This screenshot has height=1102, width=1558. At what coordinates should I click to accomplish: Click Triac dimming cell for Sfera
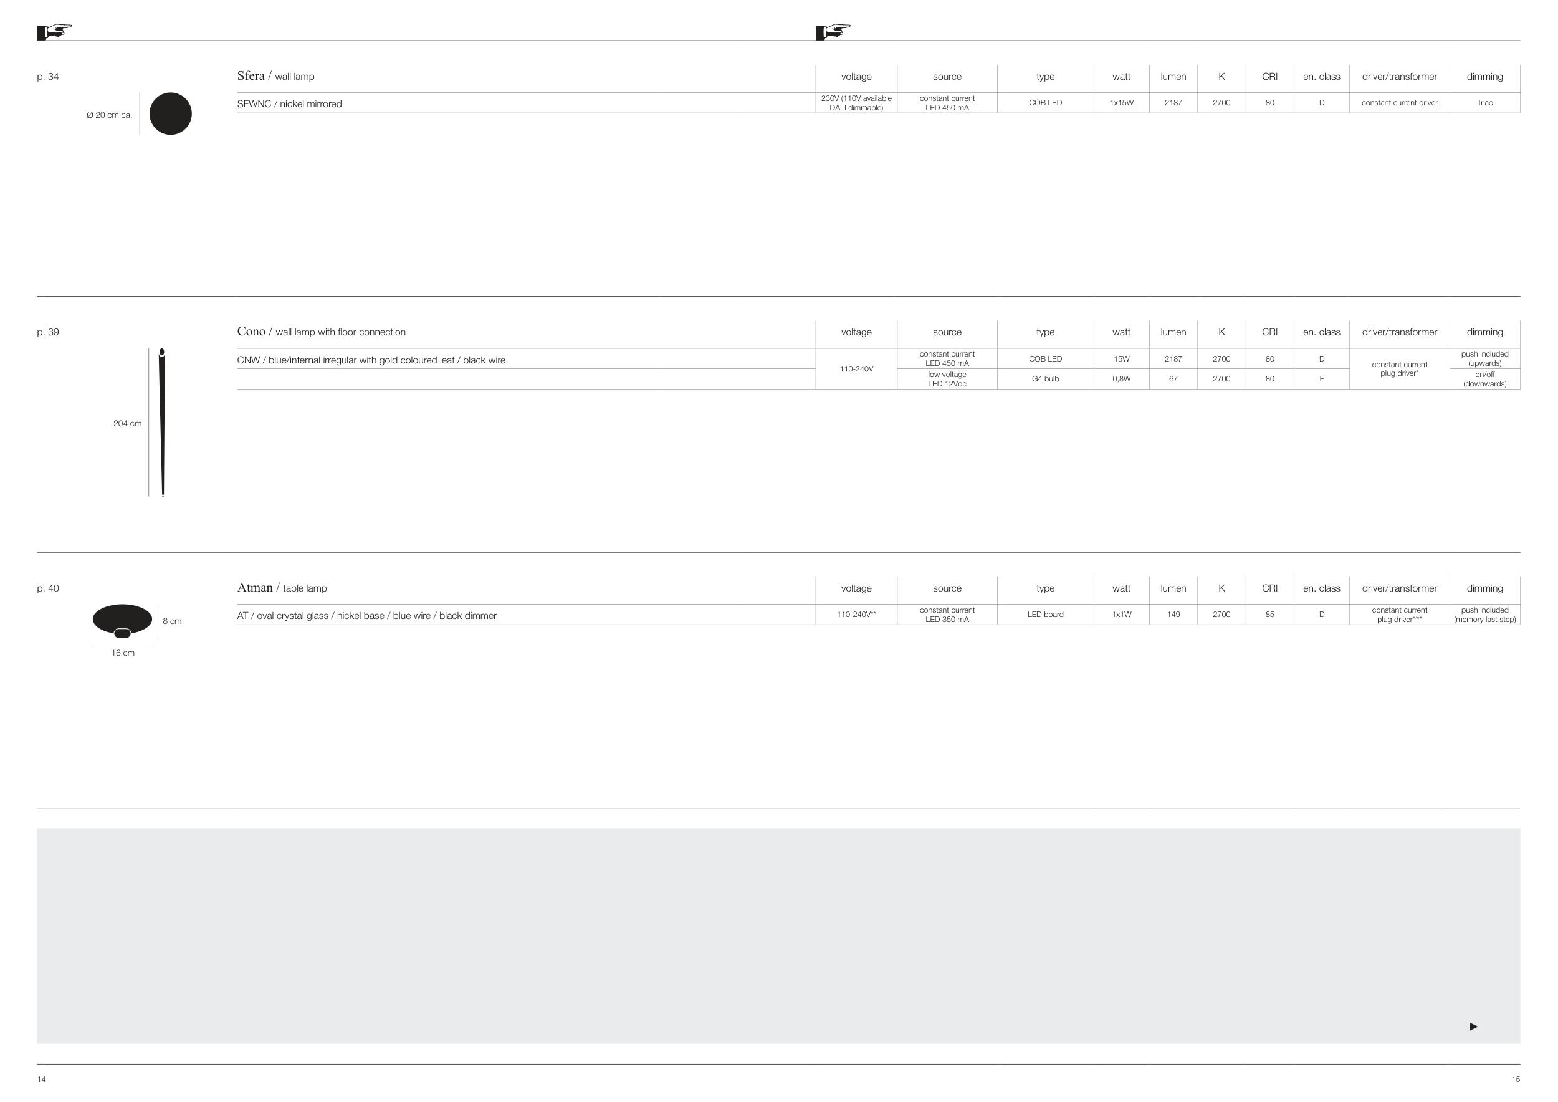click(x=1484, y=103)
